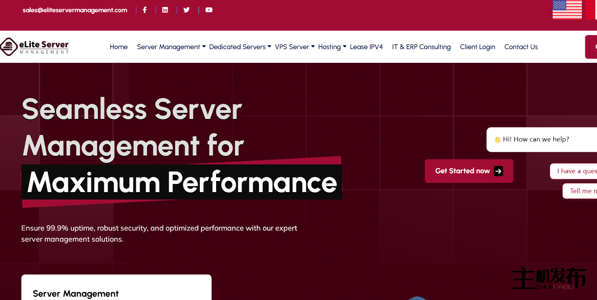
Task: Click the sales email address link
Action: (x=75, y=10)
